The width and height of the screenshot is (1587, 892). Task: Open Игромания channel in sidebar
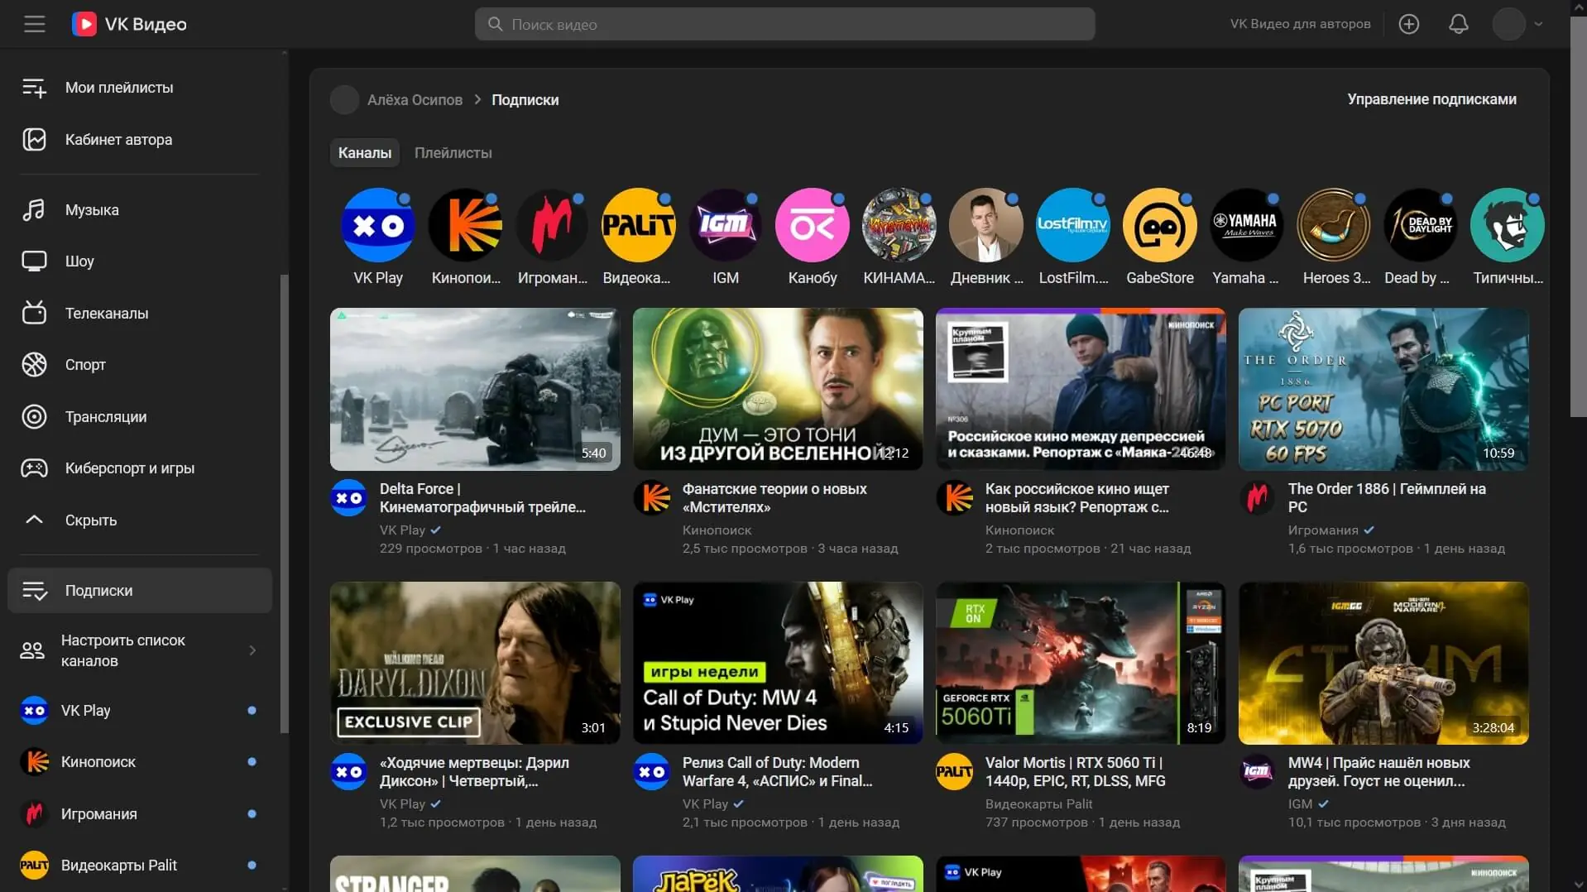click(x=139, y=814)
